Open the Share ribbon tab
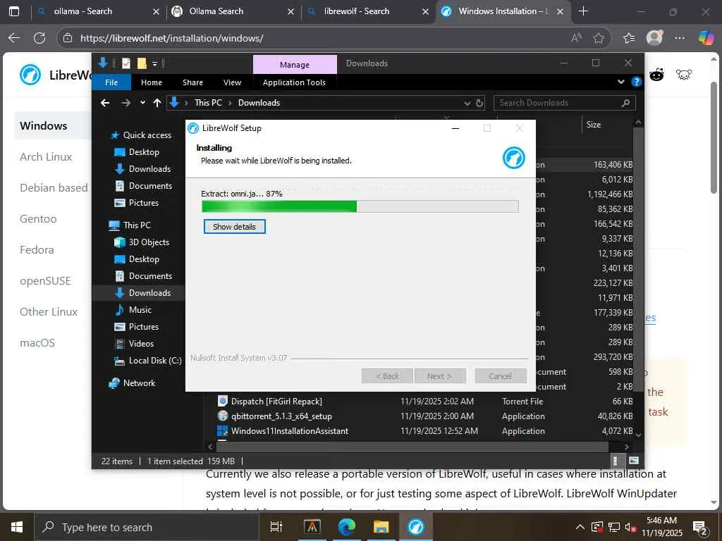Screen dimensions: 722x541 [192, 82]
